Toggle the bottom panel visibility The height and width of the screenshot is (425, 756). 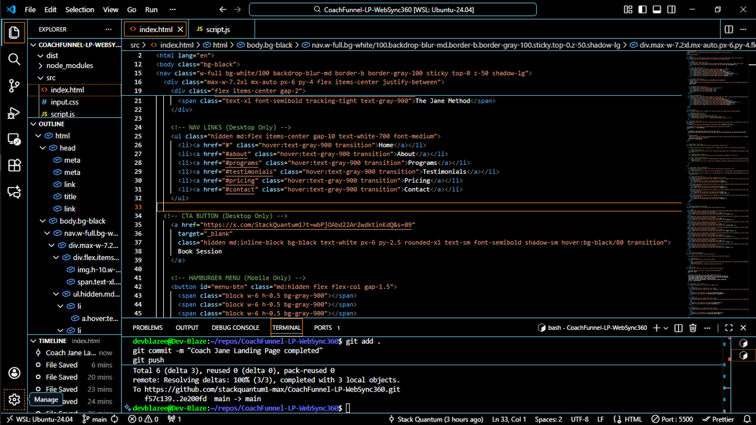[656, 9]
